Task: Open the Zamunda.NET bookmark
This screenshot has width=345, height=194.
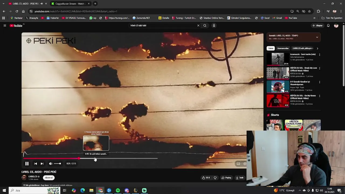Action: [x=141, y=18]
